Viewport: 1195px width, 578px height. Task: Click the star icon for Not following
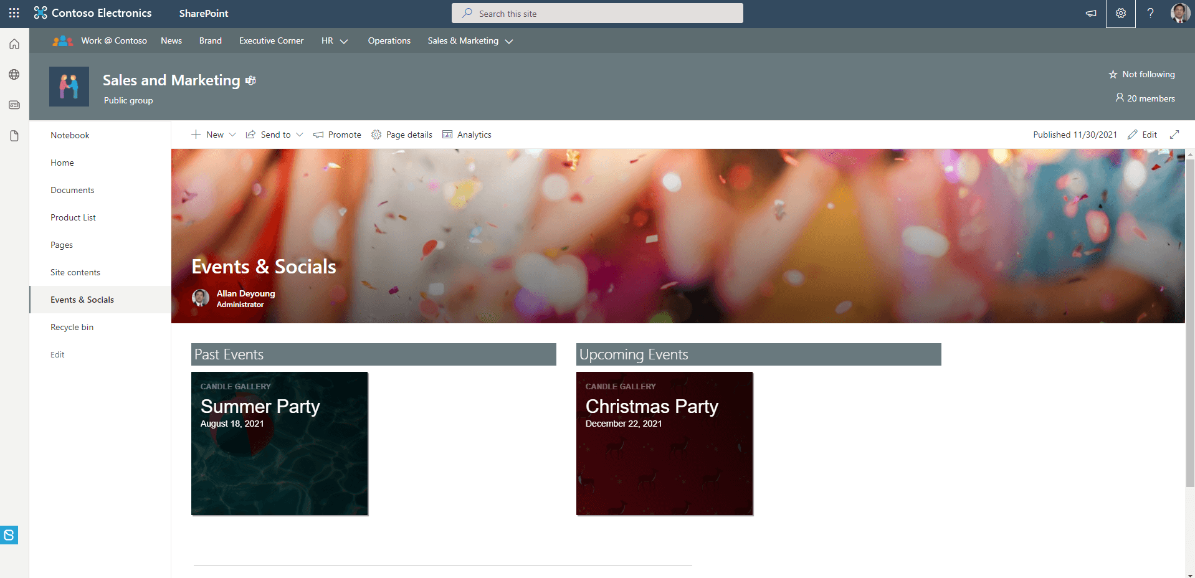1113,74
